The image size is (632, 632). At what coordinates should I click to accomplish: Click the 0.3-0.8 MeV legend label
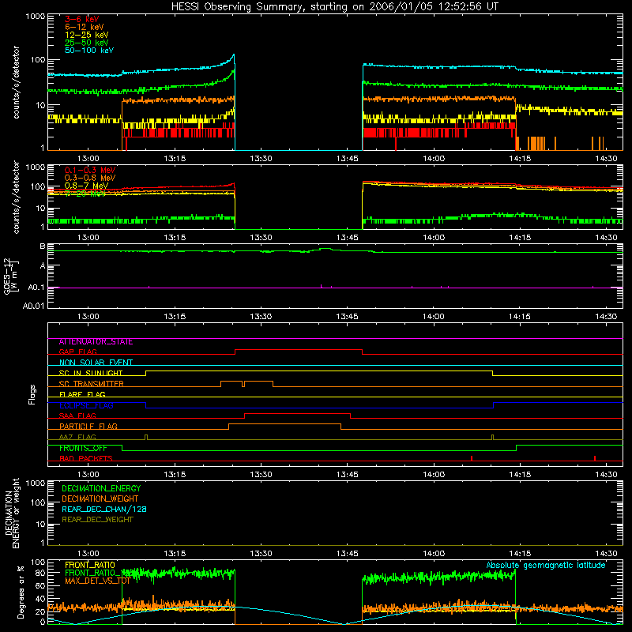coord(90,178)
